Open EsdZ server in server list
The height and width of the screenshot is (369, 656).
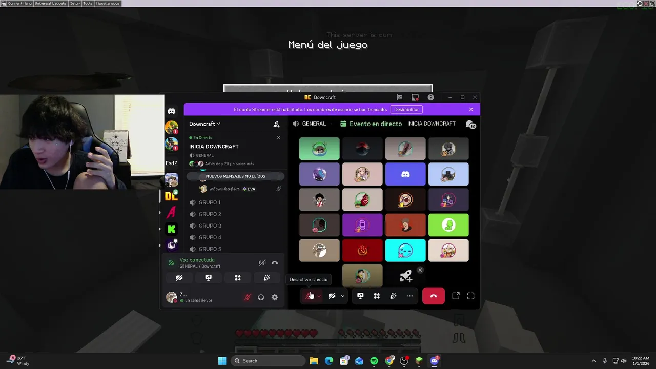coord(171,163)
